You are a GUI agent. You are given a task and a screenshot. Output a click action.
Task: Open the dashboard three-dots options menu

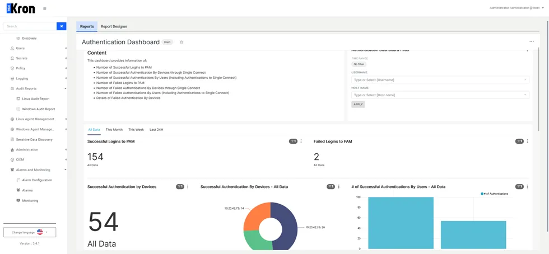(x=532, y=41)
